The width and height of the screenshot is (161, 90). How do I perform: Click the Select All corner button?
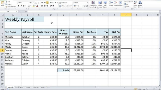click(2, 15)
